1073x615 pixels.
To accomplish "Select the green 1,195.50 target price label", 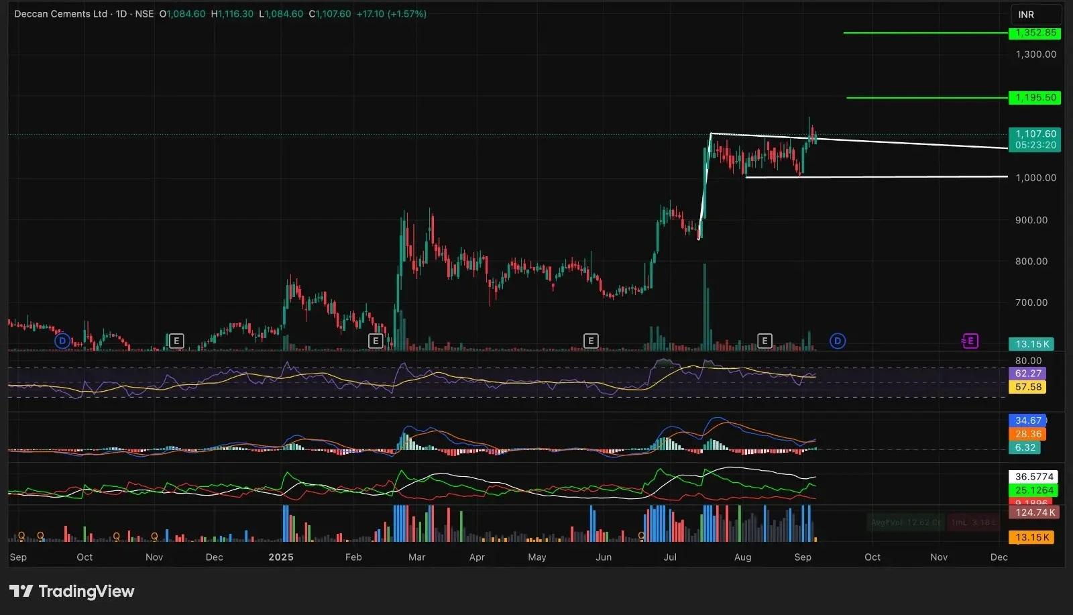I will point(1035,98).
